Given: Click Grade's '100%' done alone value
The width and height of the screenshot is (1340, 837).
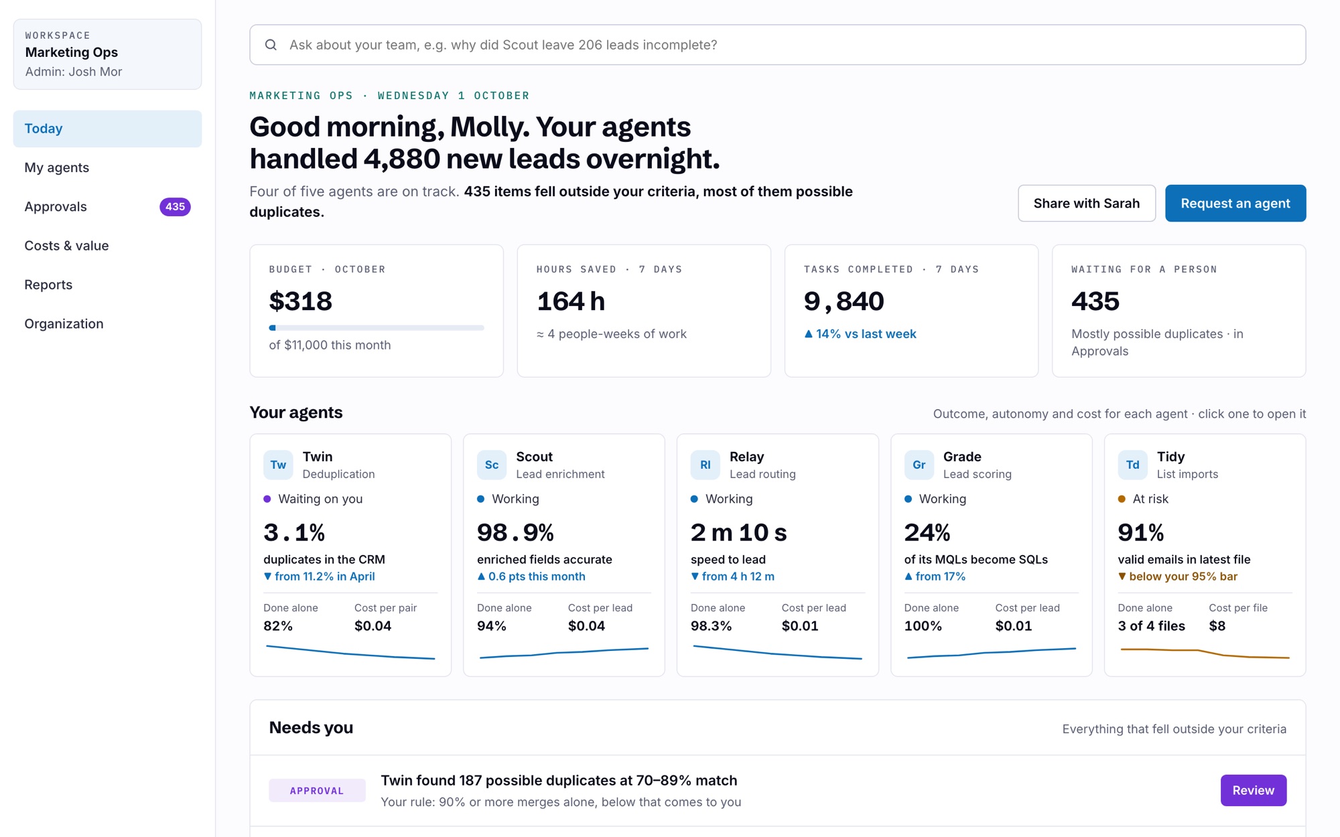Looking at the screenshot, I should coord(923,626).
